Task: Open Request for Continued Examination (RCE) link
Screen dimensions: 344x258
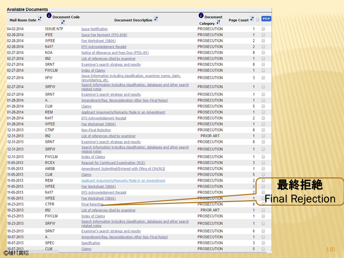Action: click(113, 163)
